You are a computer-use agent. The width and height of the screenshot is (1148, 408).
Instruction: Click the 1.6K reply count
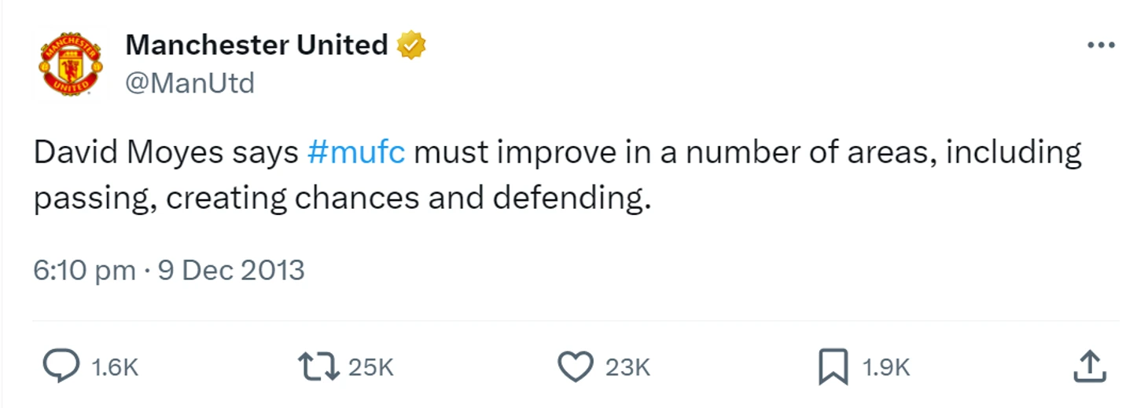click(x=115, y=367)
